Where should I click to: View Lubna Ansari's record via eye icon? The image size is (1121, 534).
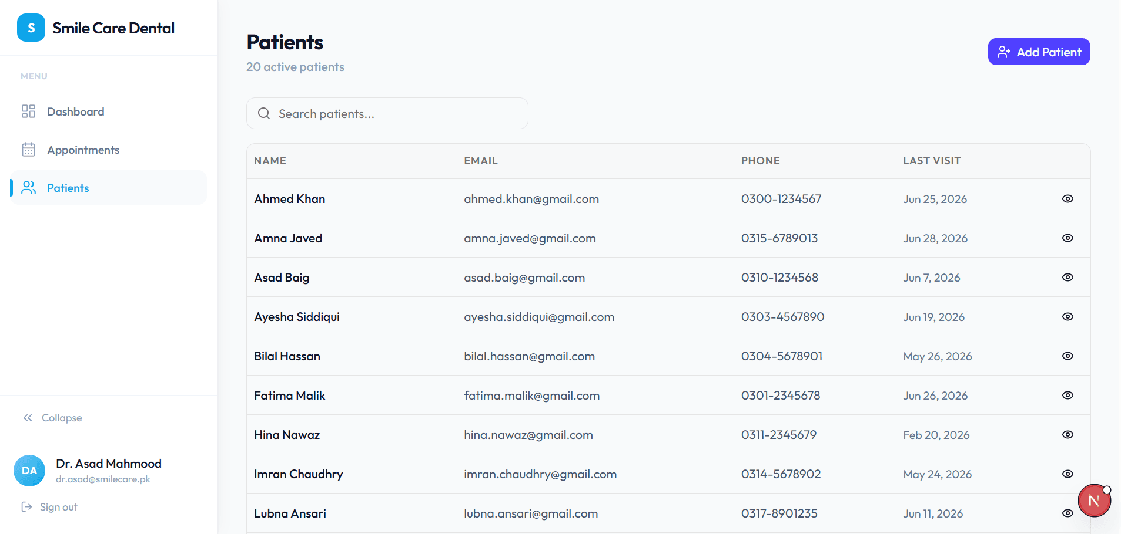coord(1068,513)
